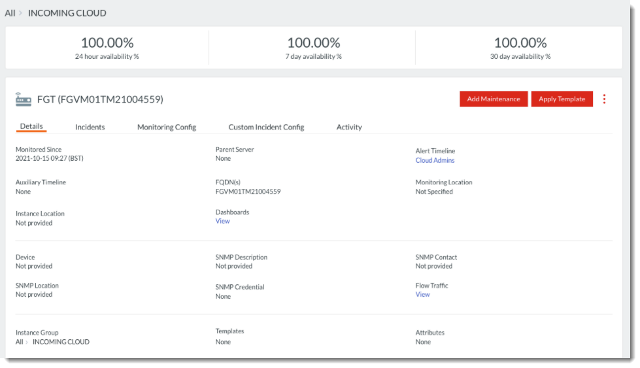Open INCOMING CLOUD under Instance Group
This screenshot has height=368, width=640.
point(61,342)
